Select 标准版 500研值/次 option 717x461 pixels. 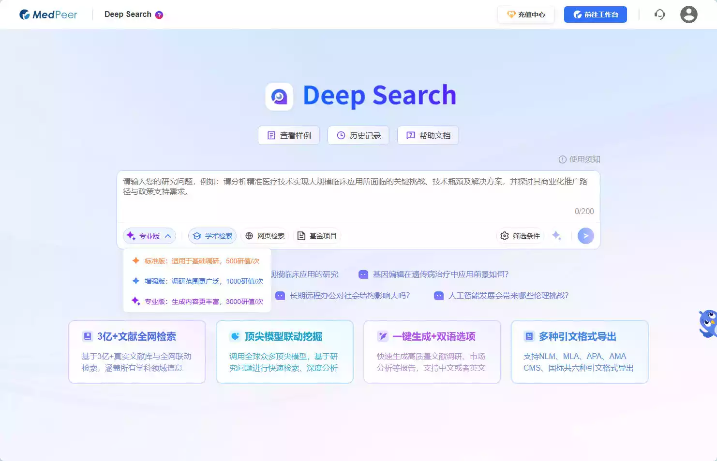(x=197, y=261)
